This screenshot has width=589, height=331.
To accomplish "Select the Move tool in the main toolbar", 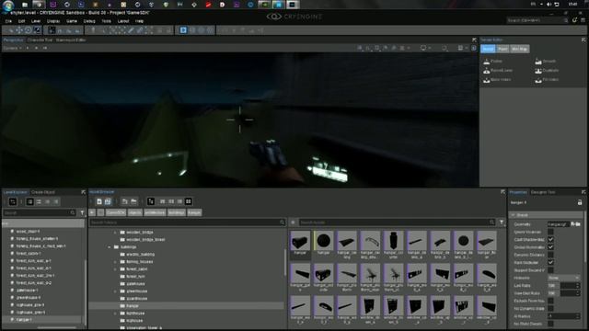I will pyautogui.click(x=19, y=30).
